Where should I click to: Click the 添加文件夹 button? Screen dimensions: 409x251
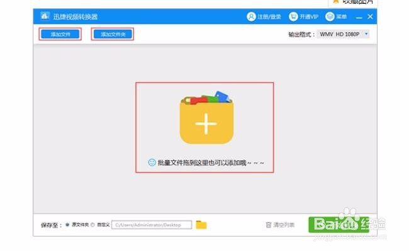(113, 34)
